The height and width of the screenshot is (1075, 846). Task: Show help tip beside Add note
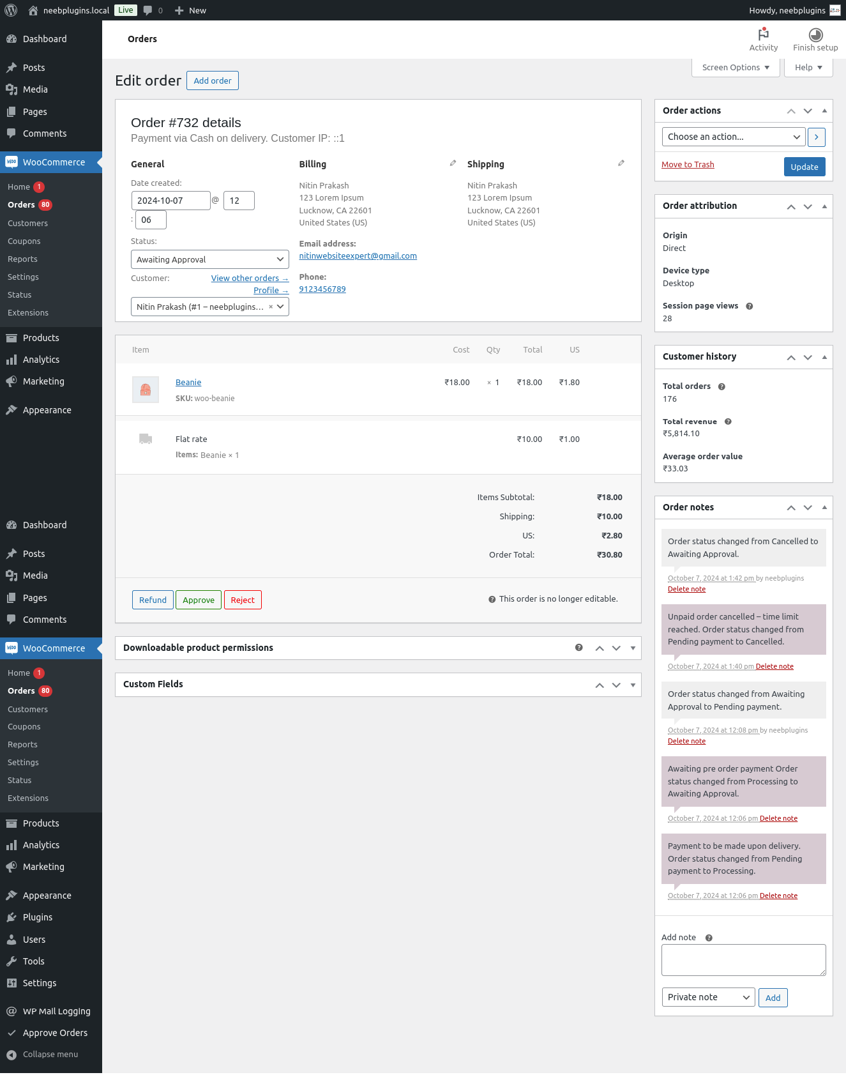709,938
